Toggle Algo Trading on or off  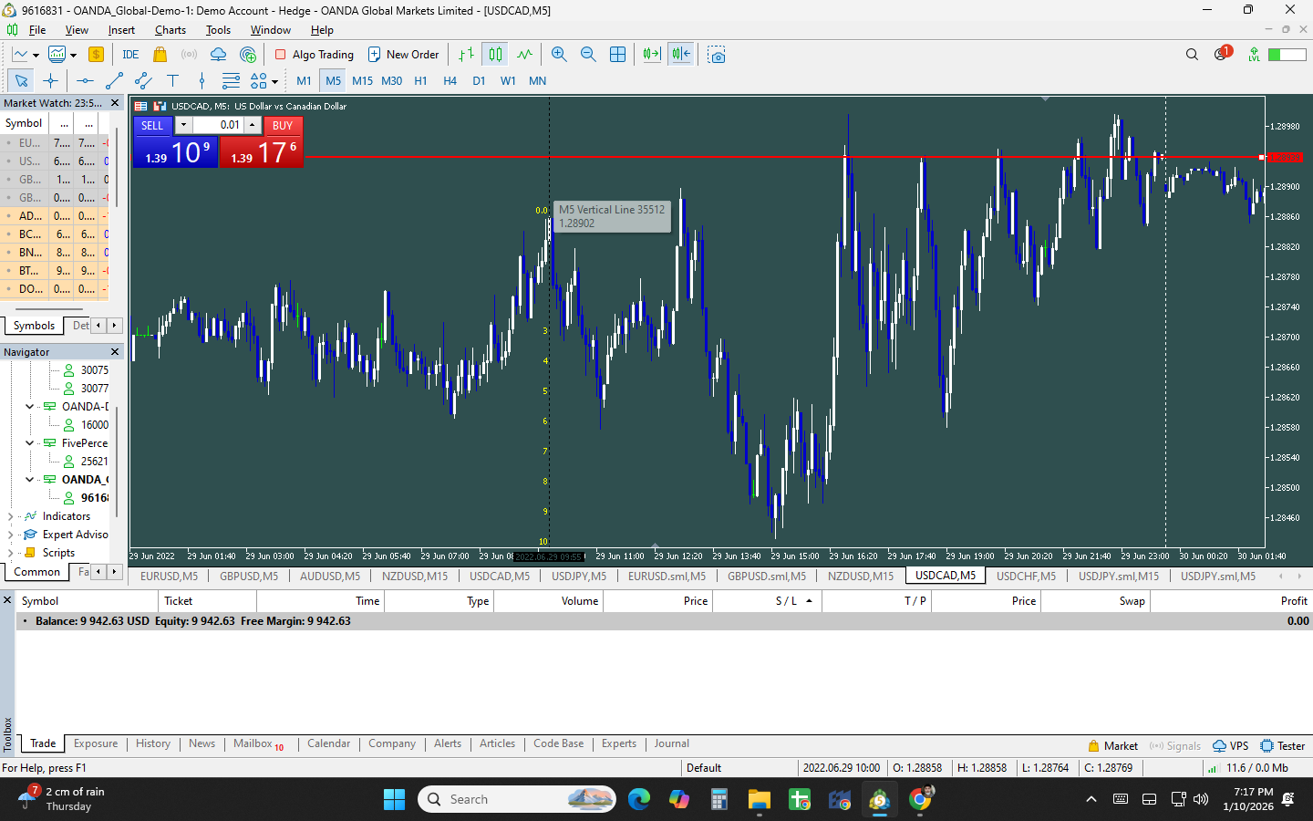click(x=315, y=55)
